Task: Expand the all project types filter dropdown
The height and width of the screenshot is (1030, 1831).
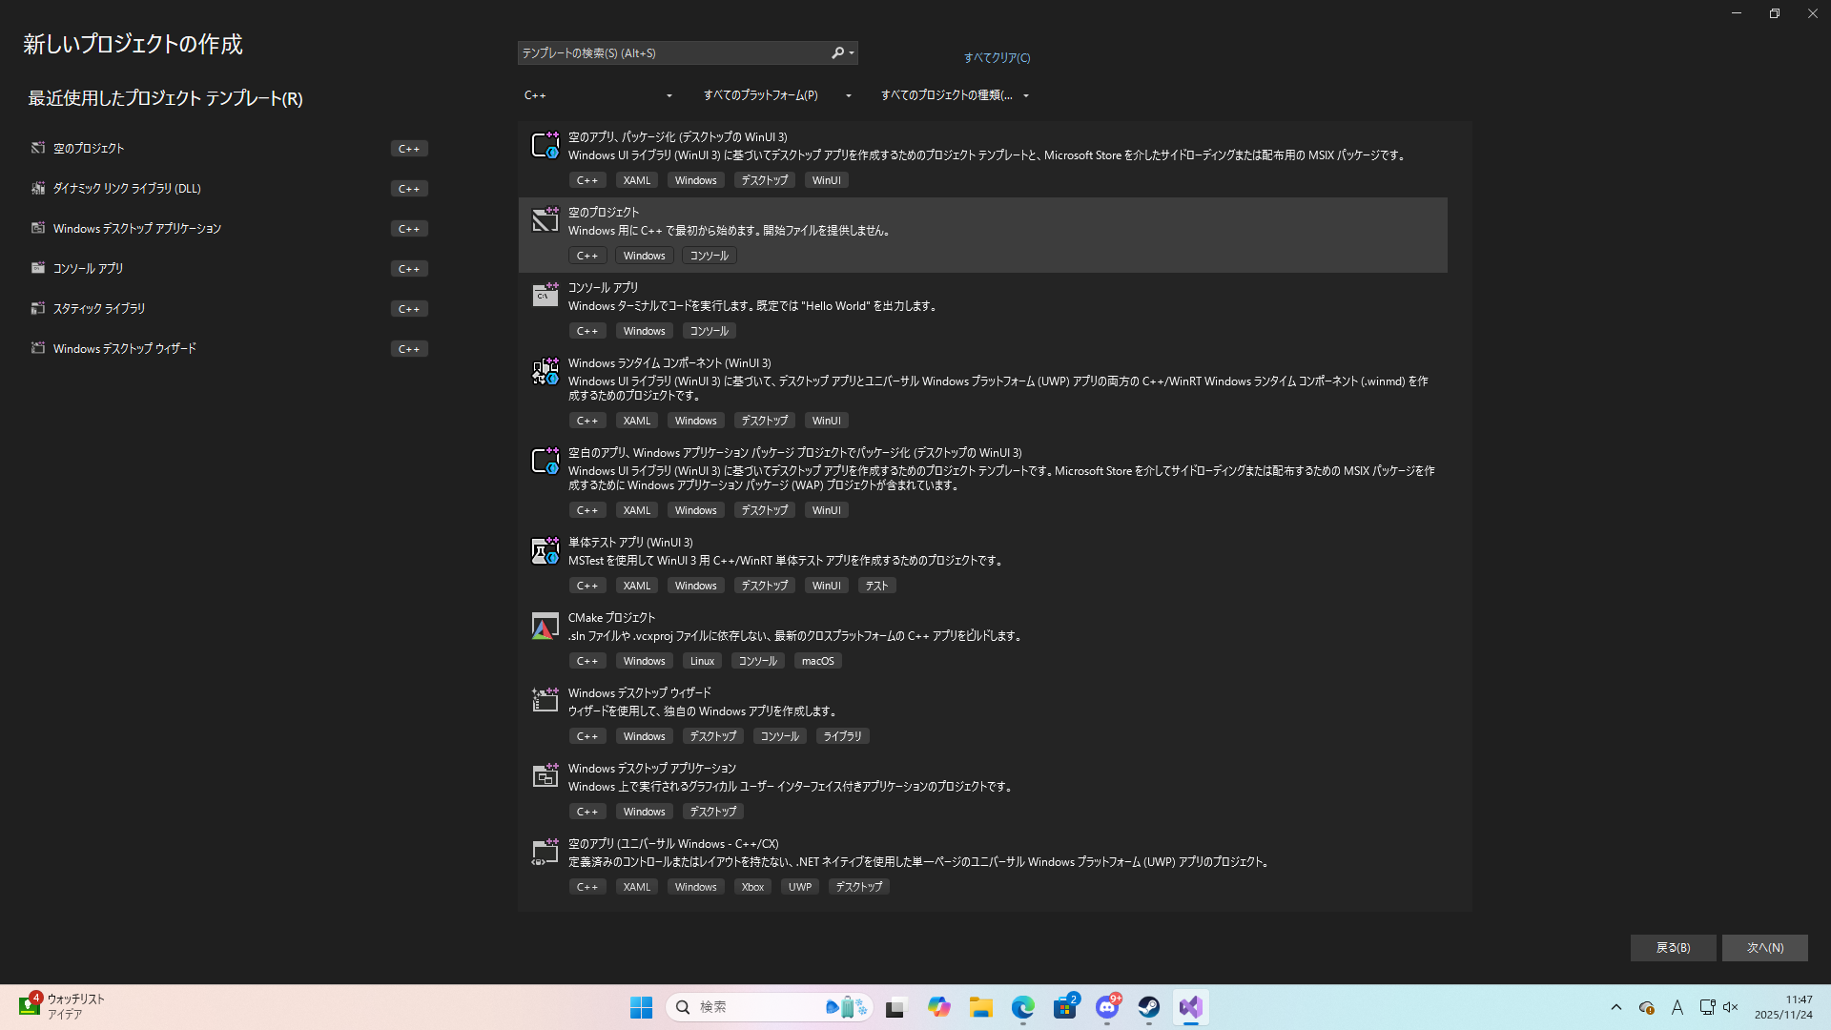Action: tap(955, 95)
